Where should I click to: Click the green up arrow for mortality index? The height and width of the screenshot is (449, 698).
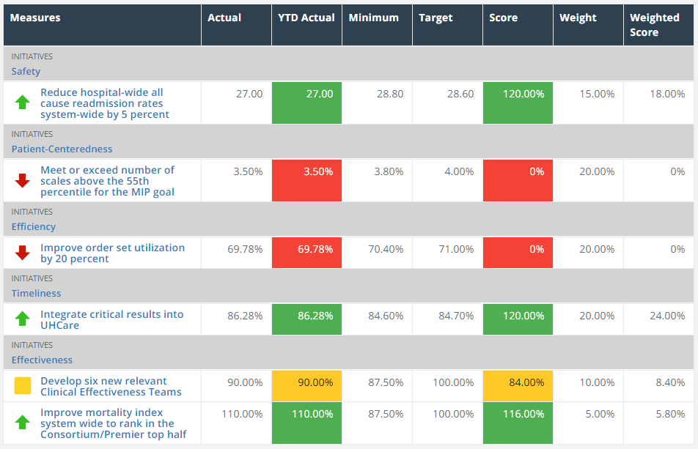[21, 423]
